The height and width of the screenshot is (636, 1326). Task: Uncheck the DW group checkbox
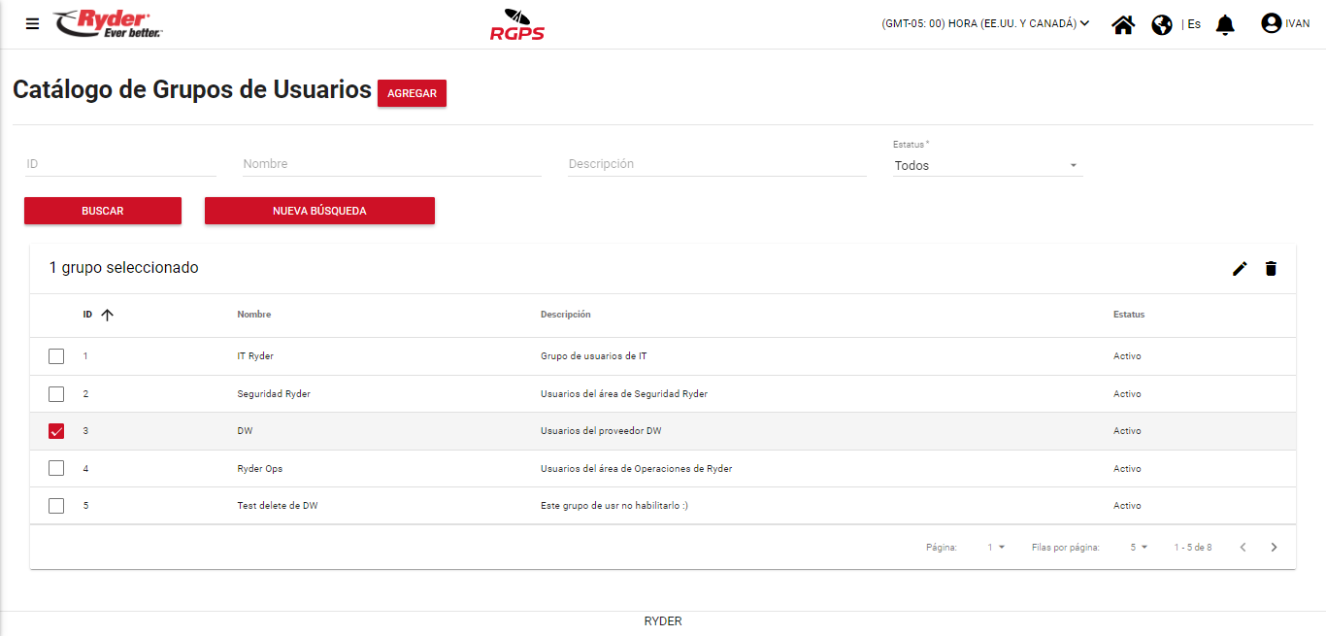pos(56,431)
